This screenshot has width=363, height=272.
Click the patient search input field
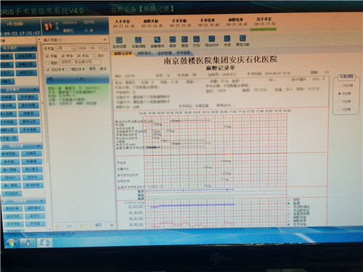pos(80,62)
